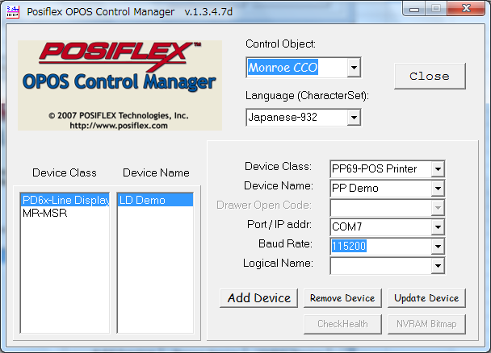Screen dimensions: 491x353
Task: Open the Logical Name dropdown arrow
Action: click(x=438, y=266)
